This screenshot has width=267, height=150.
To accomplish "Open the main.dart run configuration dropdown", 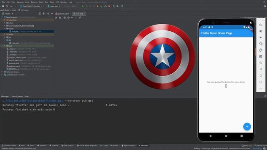I will point(54,6).
